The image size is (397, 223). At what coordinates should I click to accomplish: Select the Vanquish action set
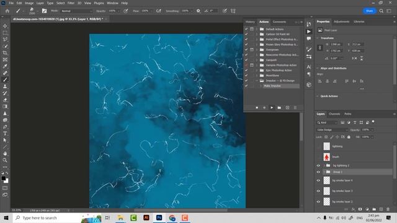[x=271, y=60]
